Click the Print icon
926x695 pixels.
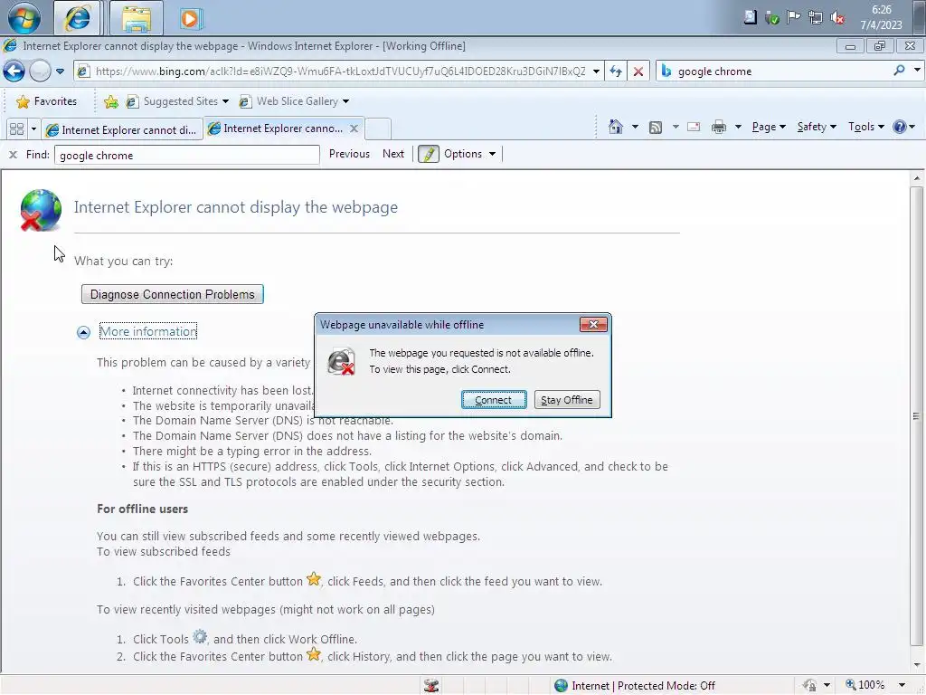click(x=719, y=127)
